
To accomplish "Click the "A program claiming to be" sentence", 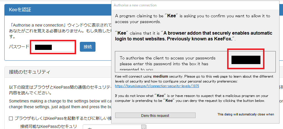I will pyautogui.click(x=192, y=18).
